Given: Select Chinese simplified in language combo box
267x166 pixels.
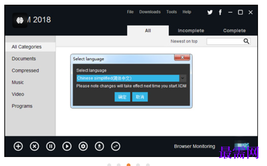Looking at the screenshot, I should tap(128, 78).
